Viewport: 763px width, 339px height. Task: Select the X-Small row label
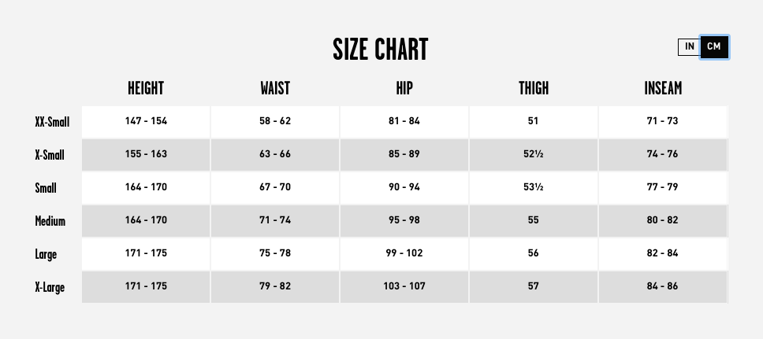point(50,155)
